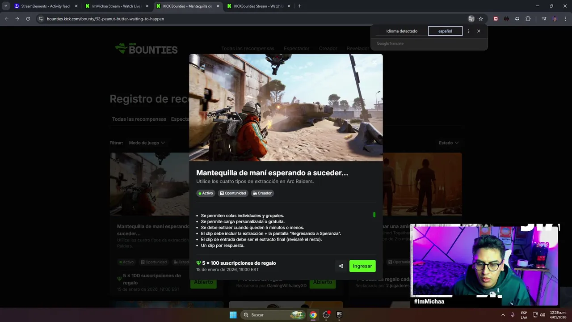Click the title Mantequilla de maní esperando a suceder
572x322 pixels.
pos(272,173)
